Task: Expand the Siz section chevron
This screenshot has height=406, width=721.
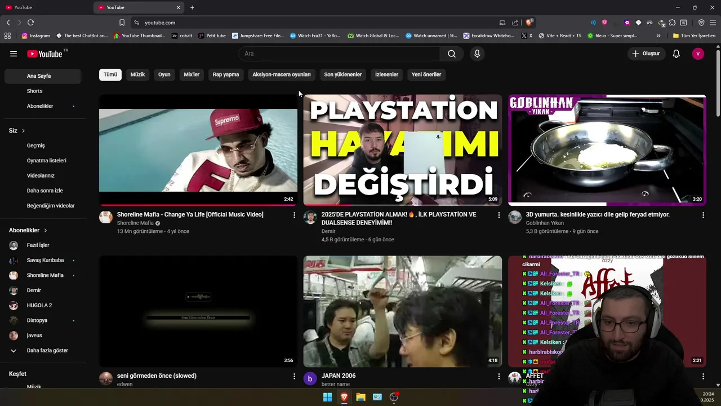Action: tap(23, 131)
